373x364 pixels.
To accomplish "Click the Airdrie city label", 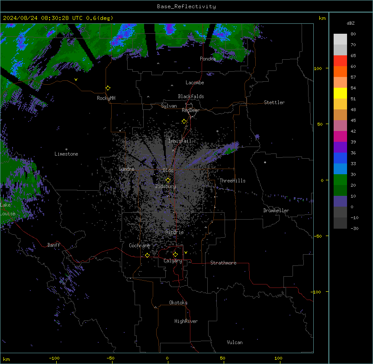I will point(175,232).
